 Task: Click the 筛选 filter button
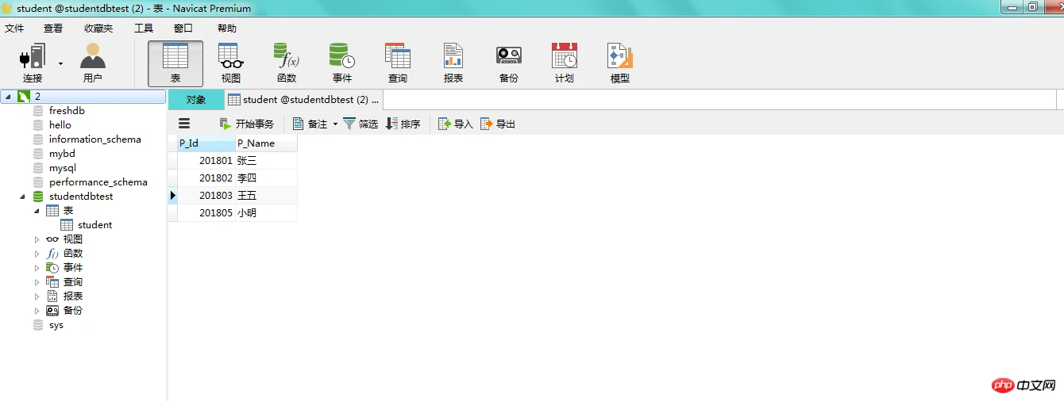pos(360,124)
